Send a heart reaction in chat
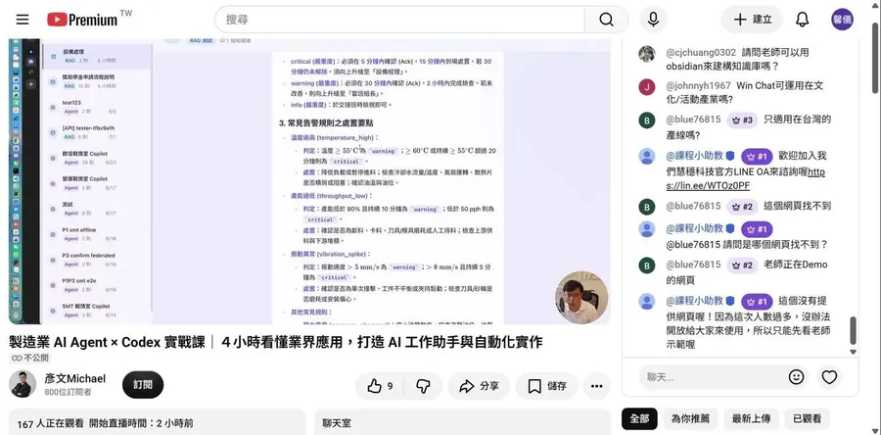Viewport: 881px width, 435px height. 829,377
